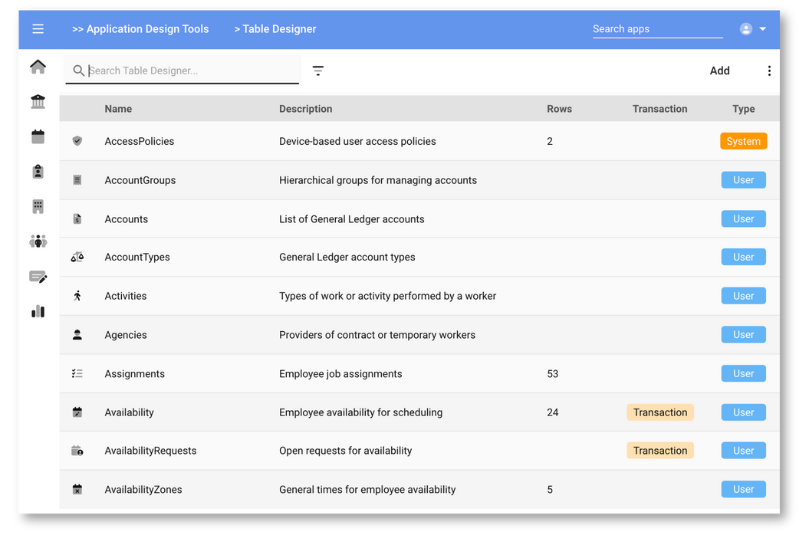This screenshot has width=809, height=535.
Task: Click the System tag for AccessPolicies
Action: click(x=743, y=141)
